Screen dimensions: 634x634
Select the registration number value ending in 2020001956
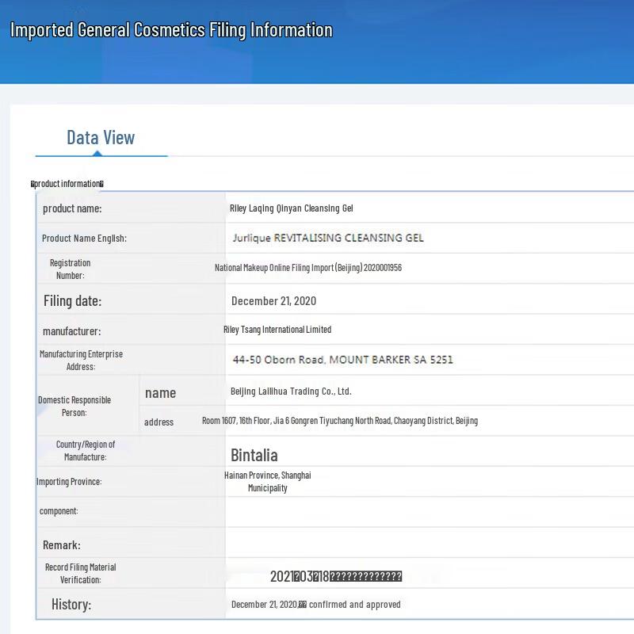[307, 268]
